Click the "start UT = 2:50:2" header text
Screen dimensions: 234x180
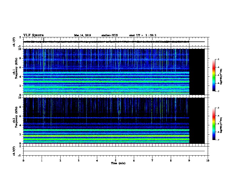(x=143, y=35)
